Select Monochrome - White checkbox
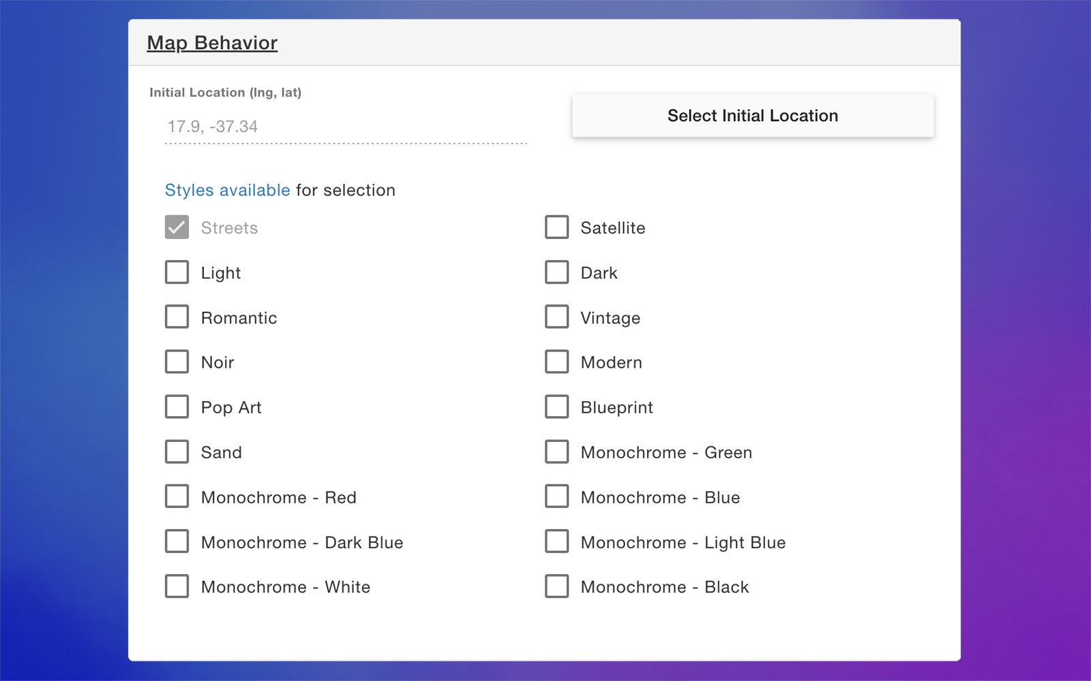This screenshot has width=1091, height=681. click(177, 586)
